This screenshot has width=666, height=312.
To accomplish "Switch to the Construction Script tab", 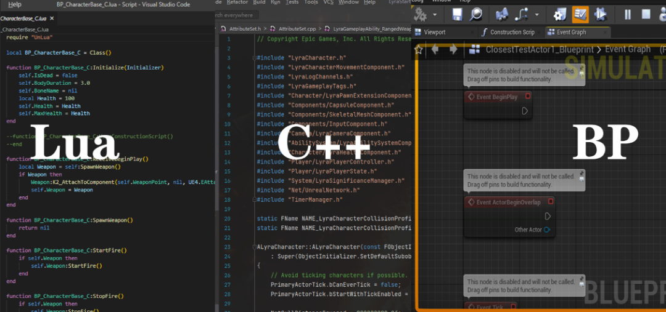I will 512,32.
